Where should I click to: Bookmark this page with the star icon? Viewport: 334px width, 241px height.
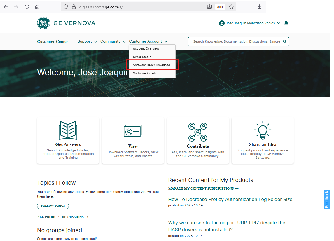231,7
